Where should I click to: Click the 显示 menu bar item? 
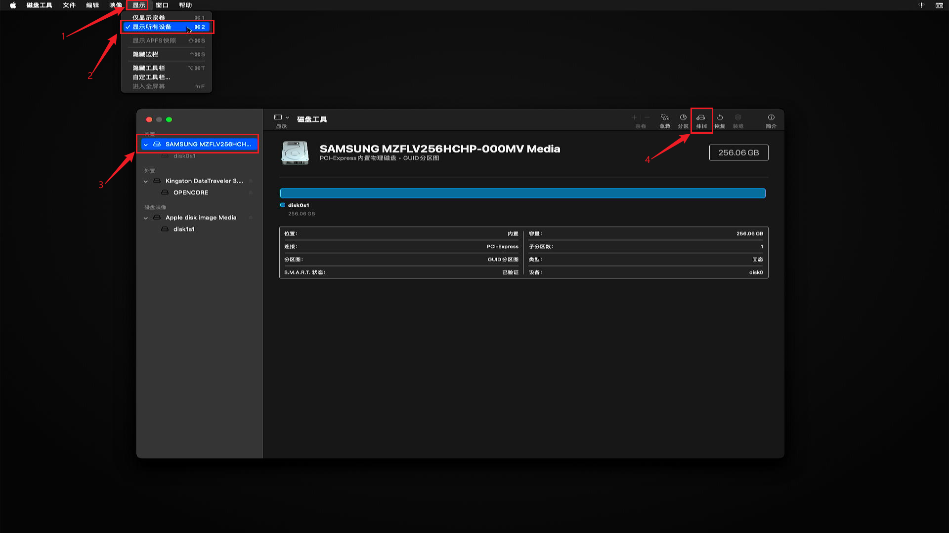pos(139,5)
